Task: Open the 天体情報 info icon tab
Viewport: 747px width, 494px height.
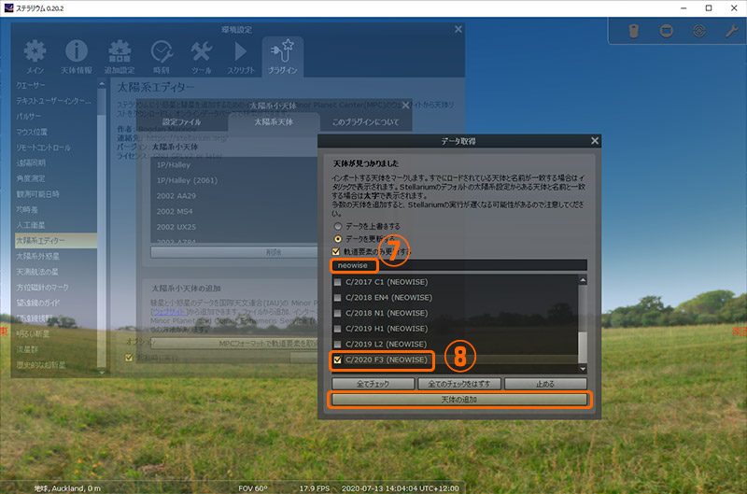Action: coord(77,57)
